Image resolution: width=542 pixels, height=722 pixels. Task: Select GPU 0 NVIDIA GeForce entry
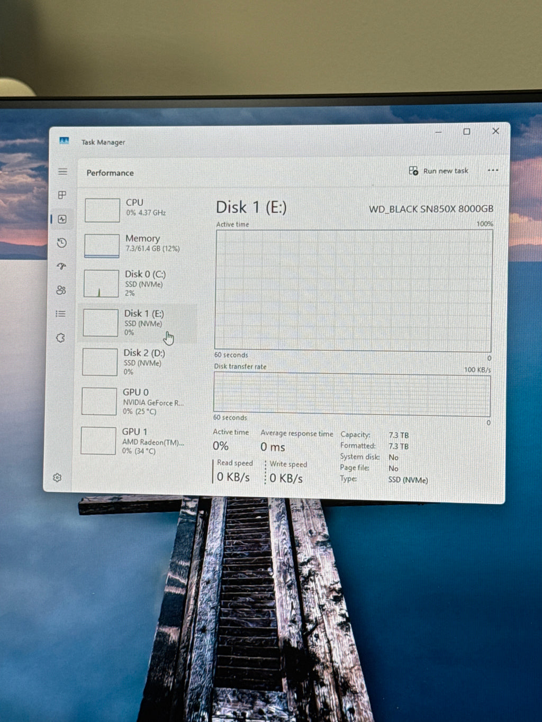pos(137,401)
